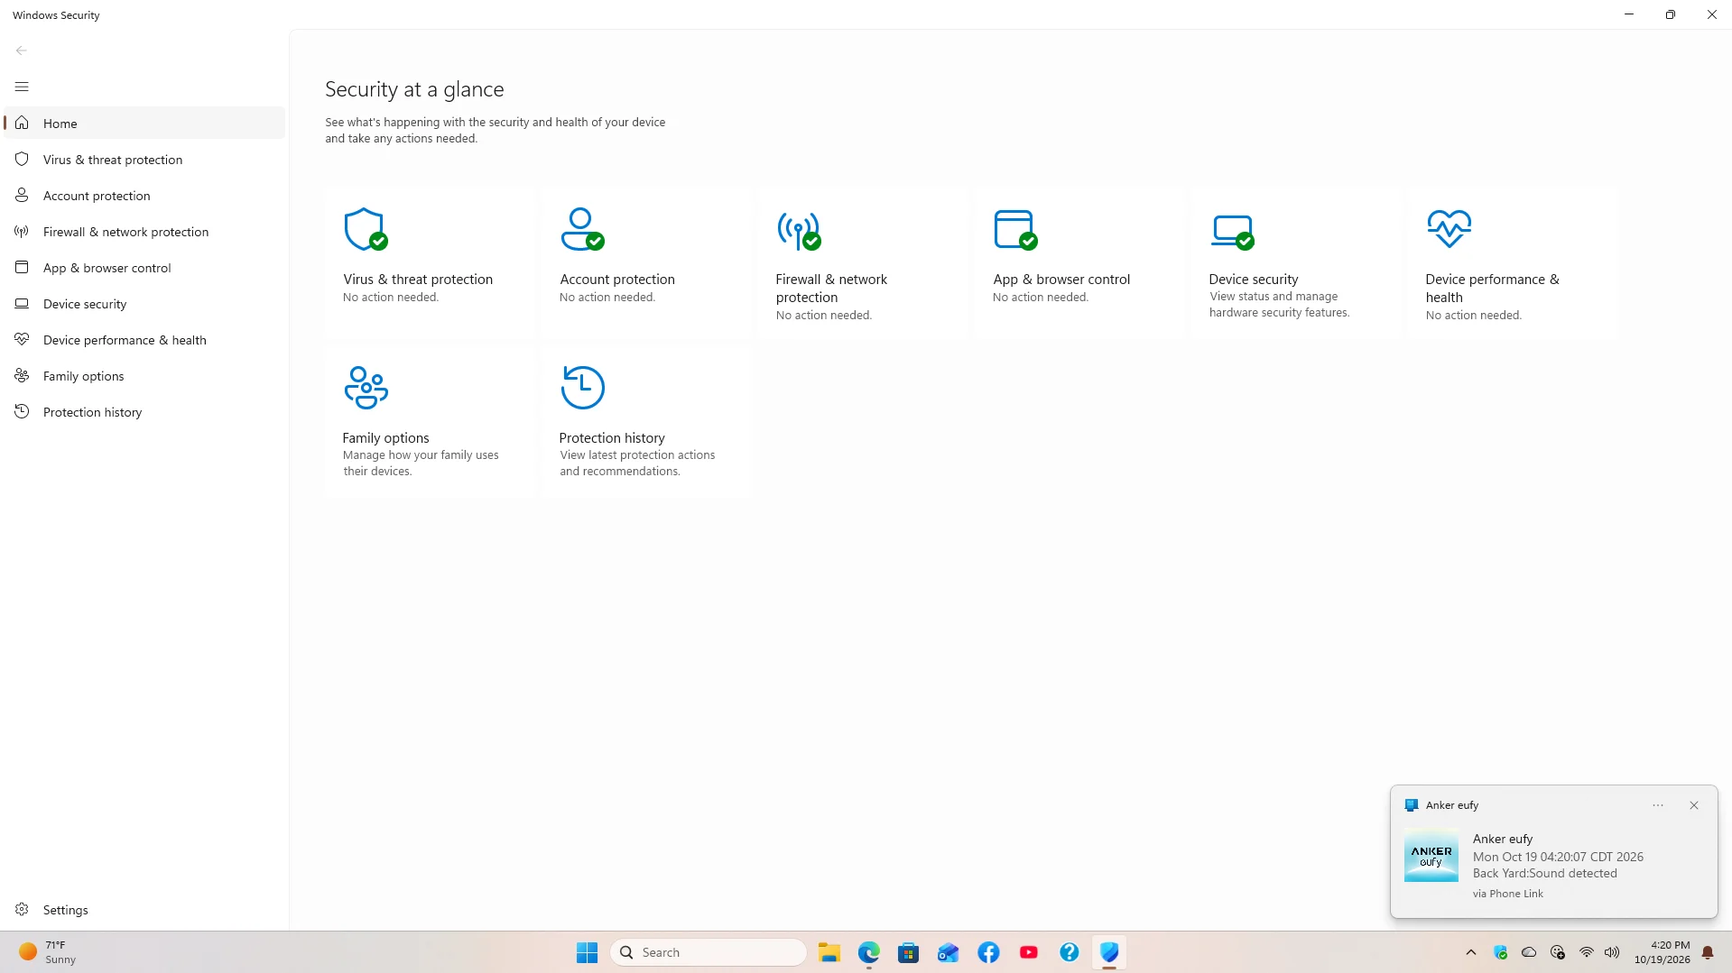This screenshot has height=973, width=1732.
Task: Go to Protection history in the sidebar
Action: click(x=144, y=412)
